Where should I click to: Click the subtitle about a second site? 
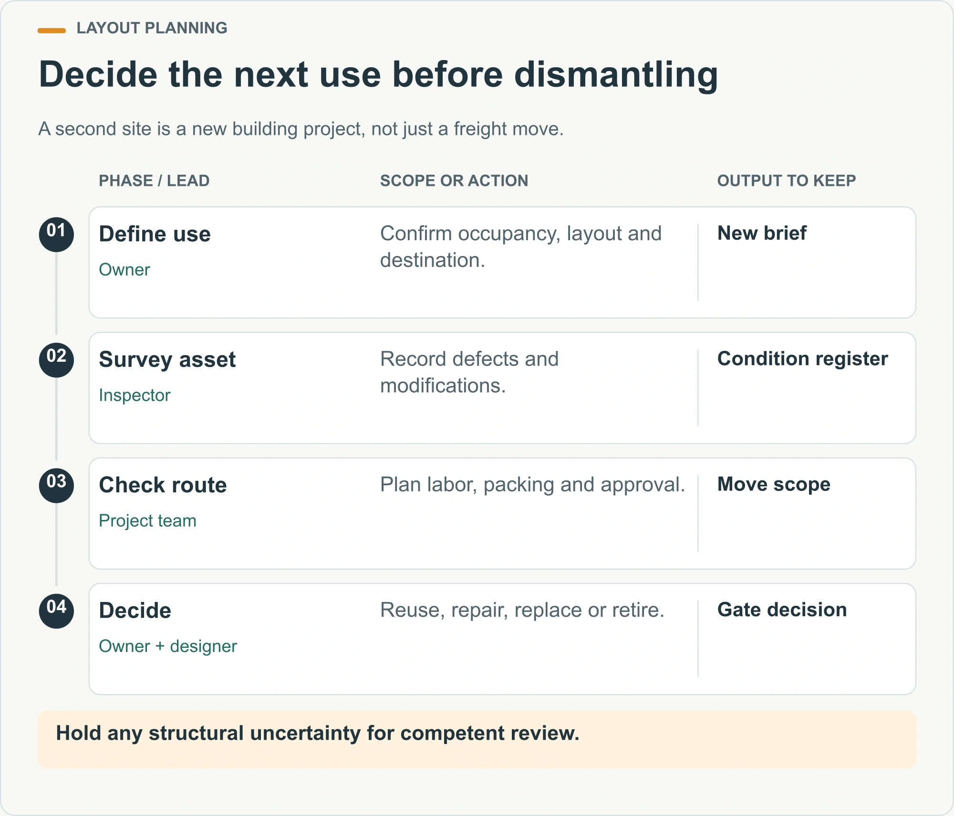tap(301, 129)
